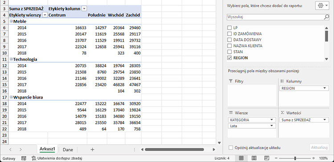This screenshot has height=162, width=334.
Task: Select cell with value 34080
Action: (x=116, y=116)
